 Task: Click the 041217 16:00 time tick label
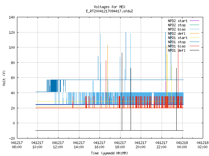pos(99,145)
